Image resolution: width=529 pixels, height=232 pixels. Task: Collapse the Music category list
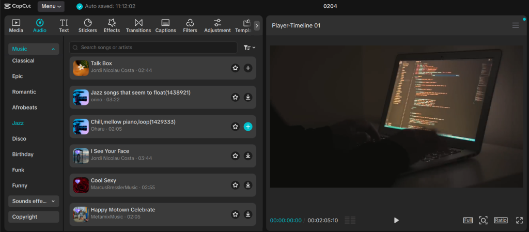point(53,49)
